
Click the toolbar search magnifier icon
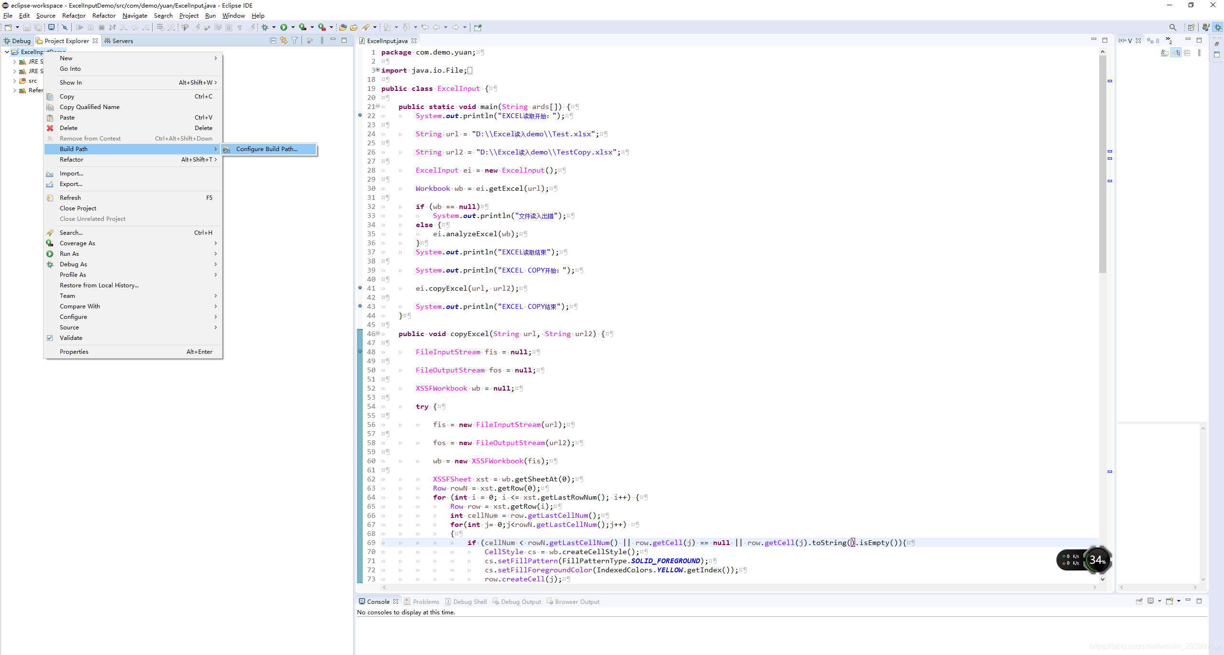[1172, 27]
